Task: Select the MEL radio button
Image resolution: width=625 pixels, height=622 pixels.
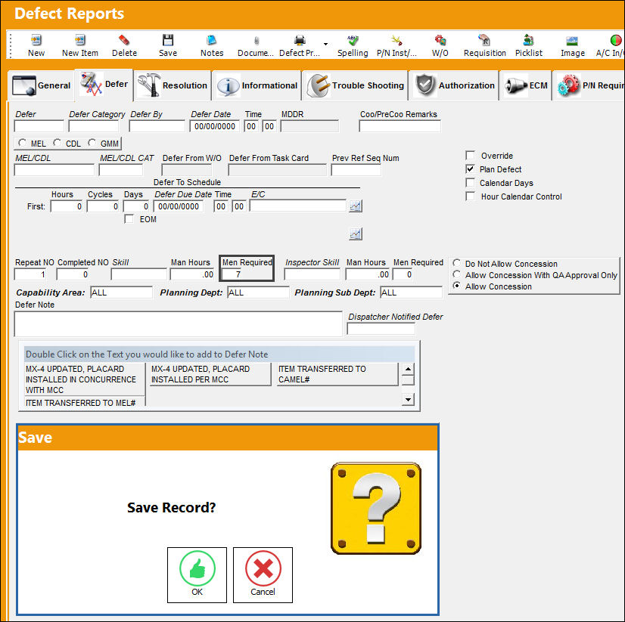Action: pyautogui.click(x=23, y=143)
